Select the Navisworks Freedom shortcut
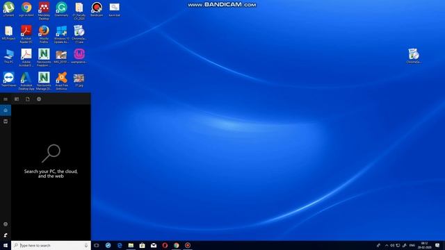 click(x=44, y=58)
